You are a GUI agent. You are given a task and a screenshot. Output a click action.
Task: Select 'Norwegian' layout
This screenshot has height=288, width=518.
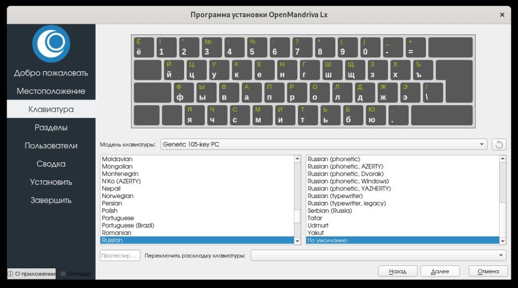(x=197, y=196)
